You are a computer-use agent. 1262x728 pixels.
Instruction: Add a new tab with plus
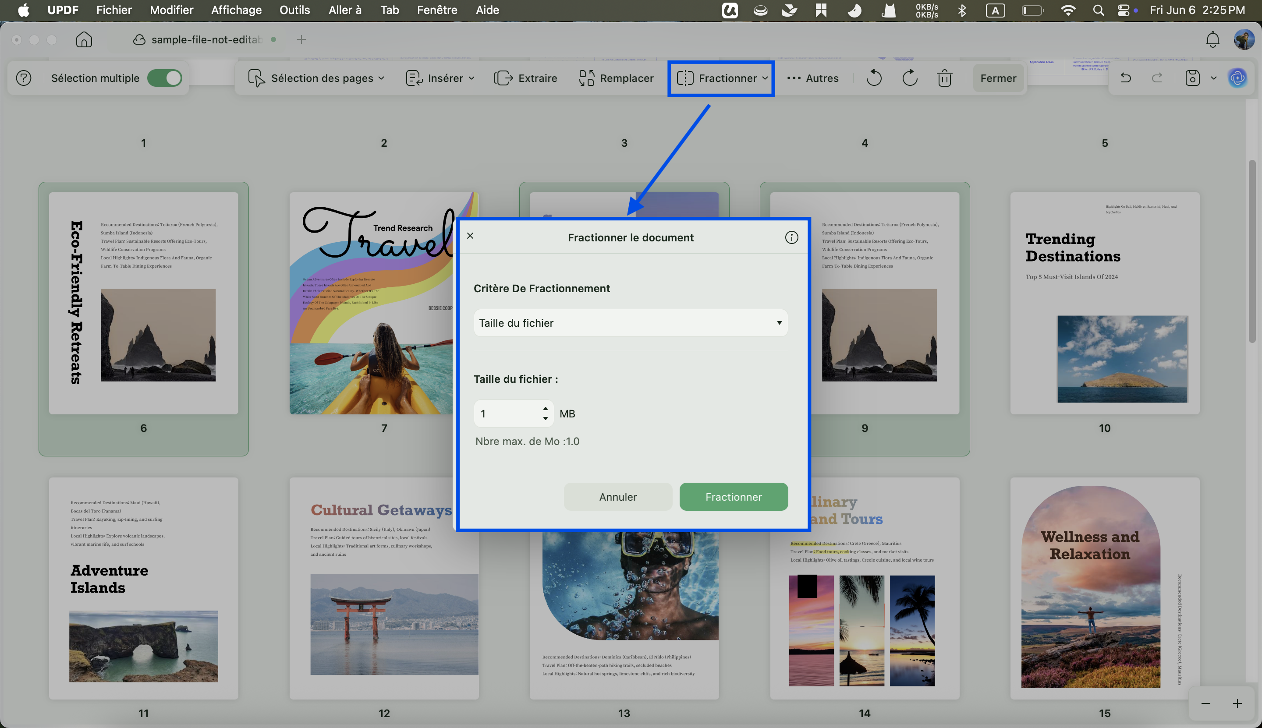(x=301, y=39)
